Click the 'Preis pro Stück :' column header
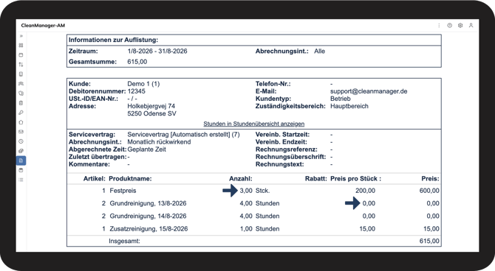Viewport: 495px width, 271px height. click(x=356, y=179)
